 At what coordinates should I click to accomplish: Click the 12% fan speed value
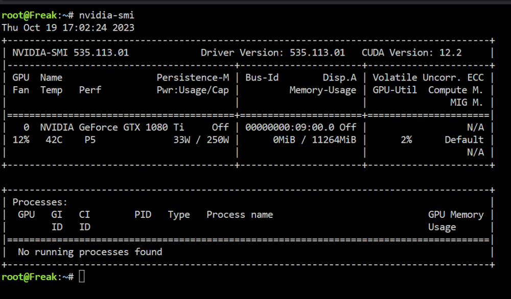21,140
